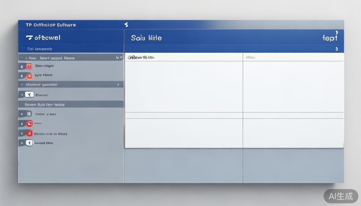Click the Rooor Dale section header

tap(45, 105)
